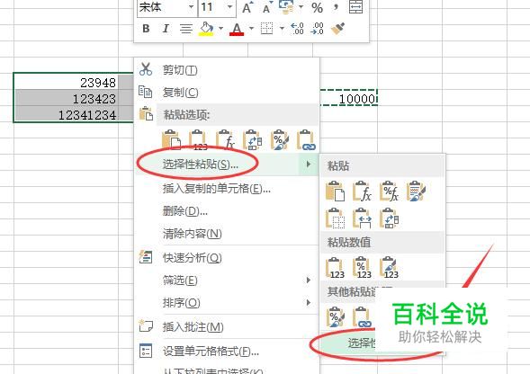This screenshot has width=530, height=374.
Task: Choose 复制(C) from context menu
Action: (x=227, y=93)
